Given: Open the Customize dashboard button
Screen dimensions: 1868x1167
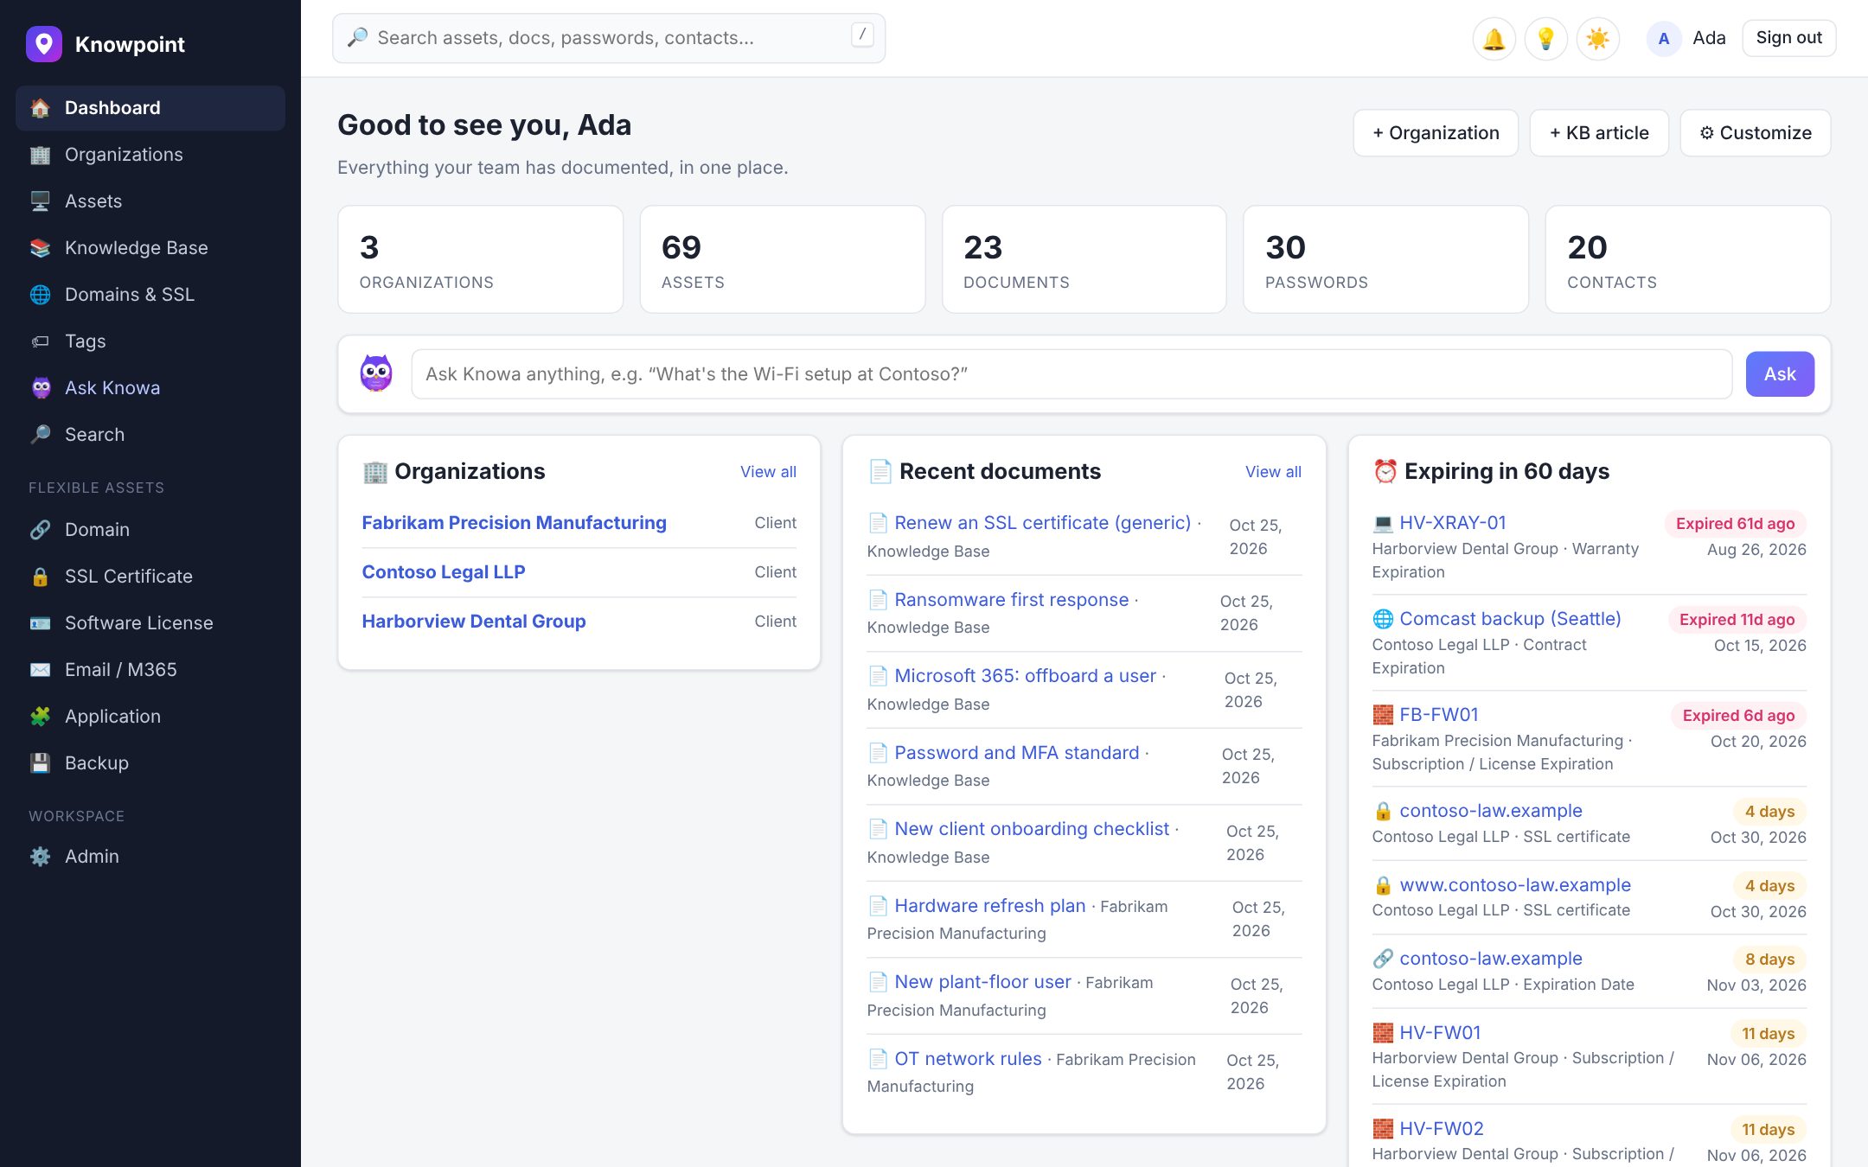Looking at the screenshot, I should (x=1756, y=133).
